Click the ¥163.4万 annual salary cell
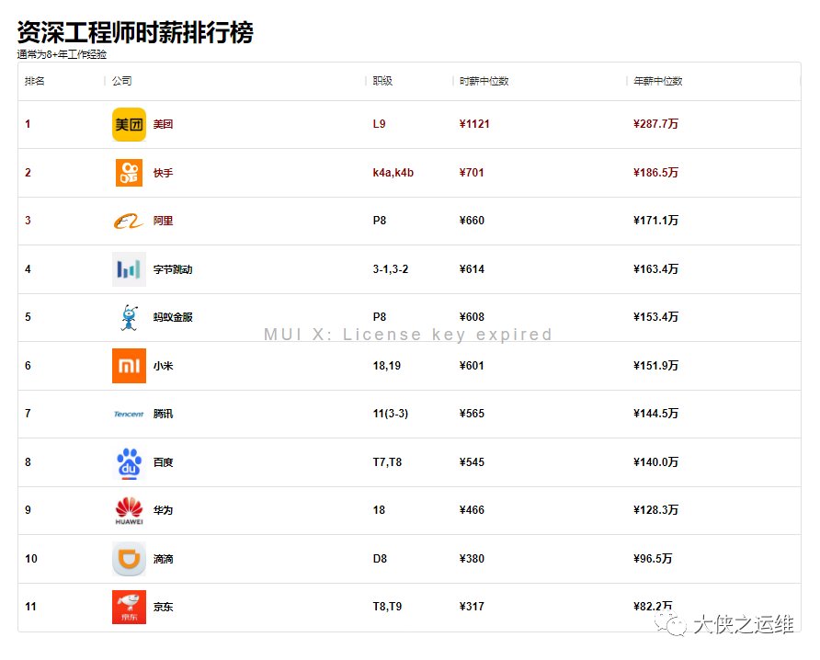 click(655, 269)
